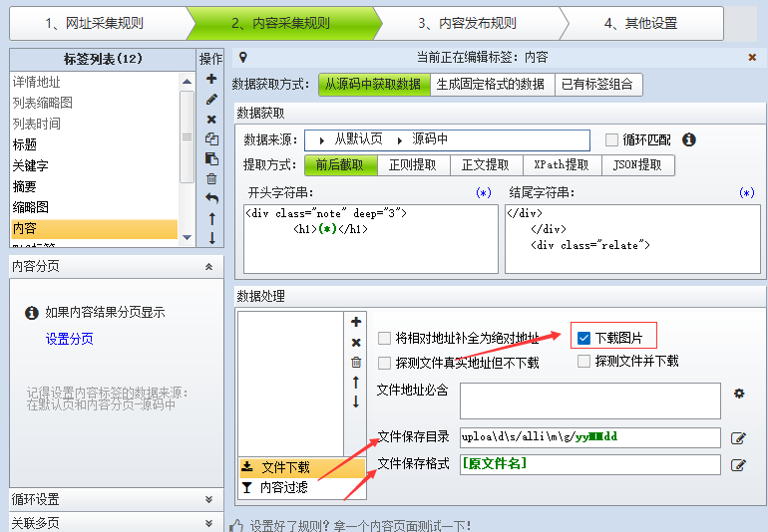
Task: Click trash icon in 数据处理 list toolbar
Action: (x=356, y=362)
